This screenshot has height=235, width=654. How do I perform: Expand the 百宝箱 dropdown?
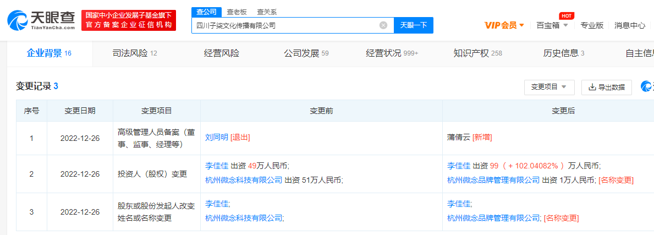point(552,25)
